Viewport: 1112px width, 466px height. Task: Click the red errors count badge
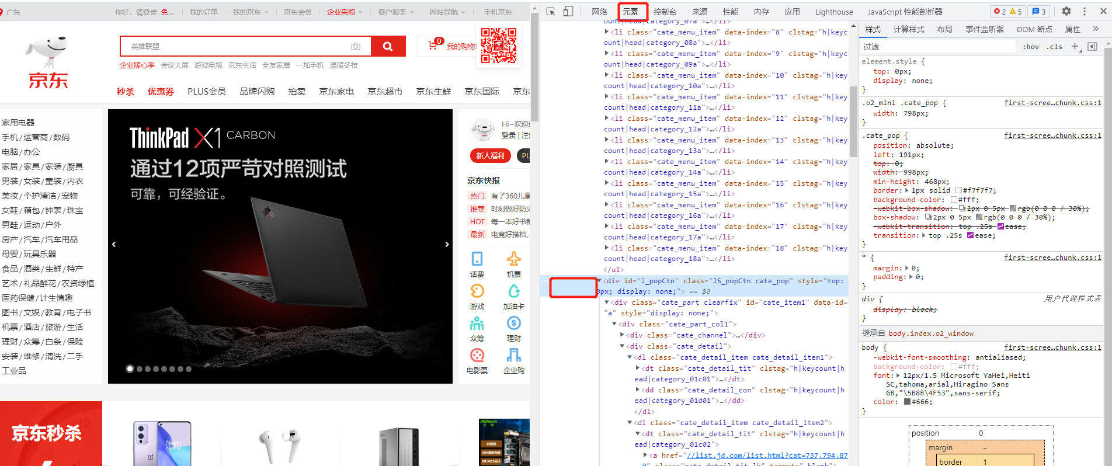[1000, 11]
